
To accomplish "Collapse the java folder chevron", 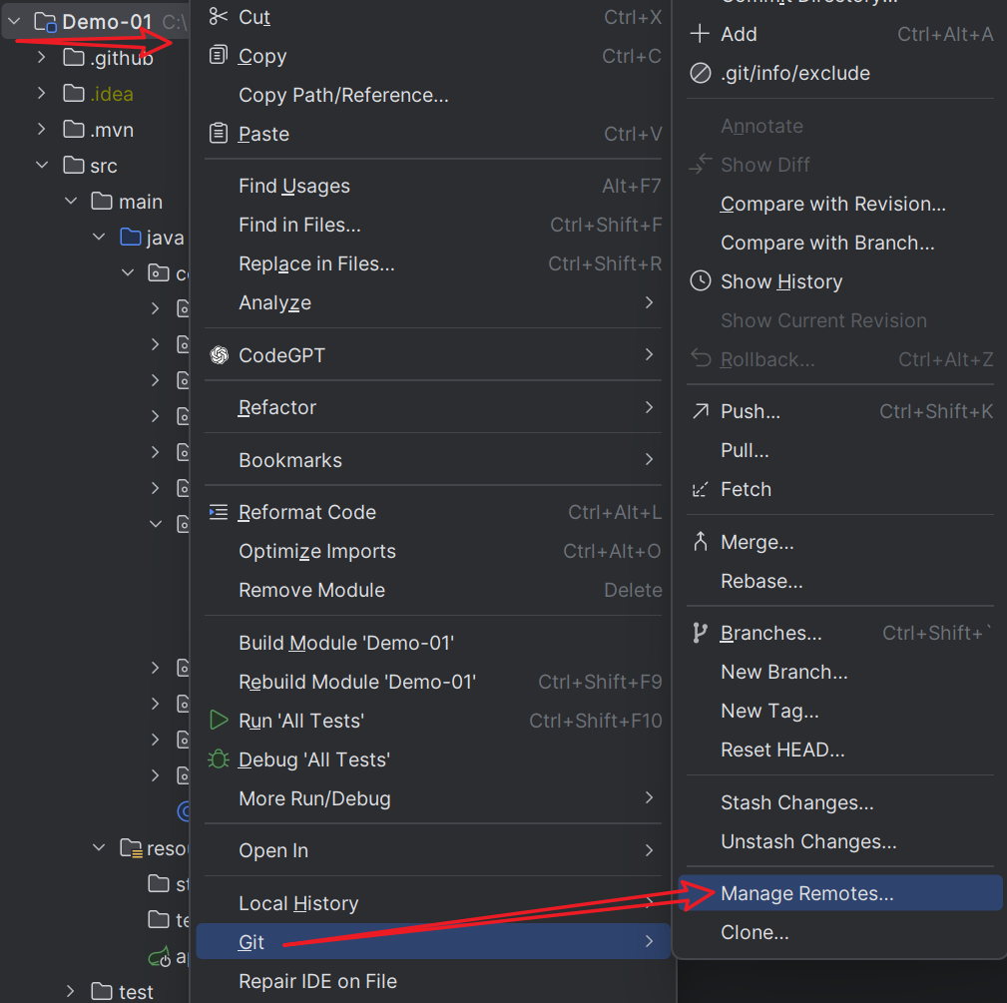I will coord(99,237).
